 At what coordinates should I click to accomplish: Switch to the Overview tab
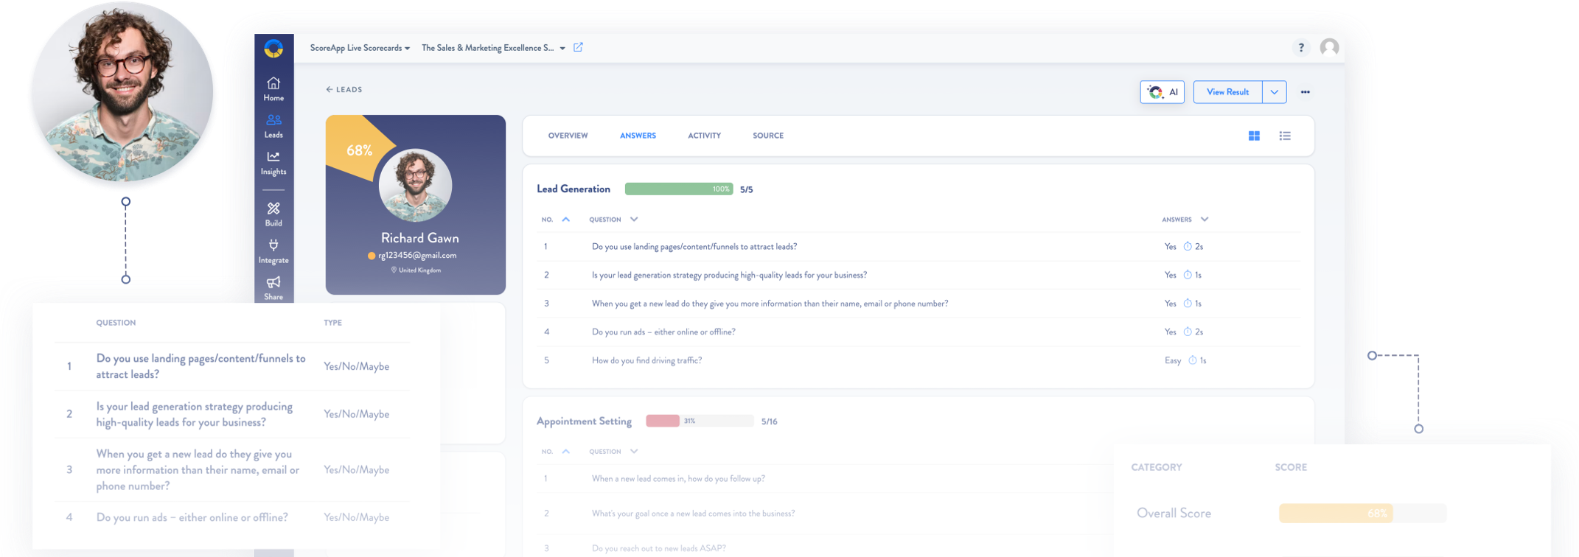click(568, 136)
